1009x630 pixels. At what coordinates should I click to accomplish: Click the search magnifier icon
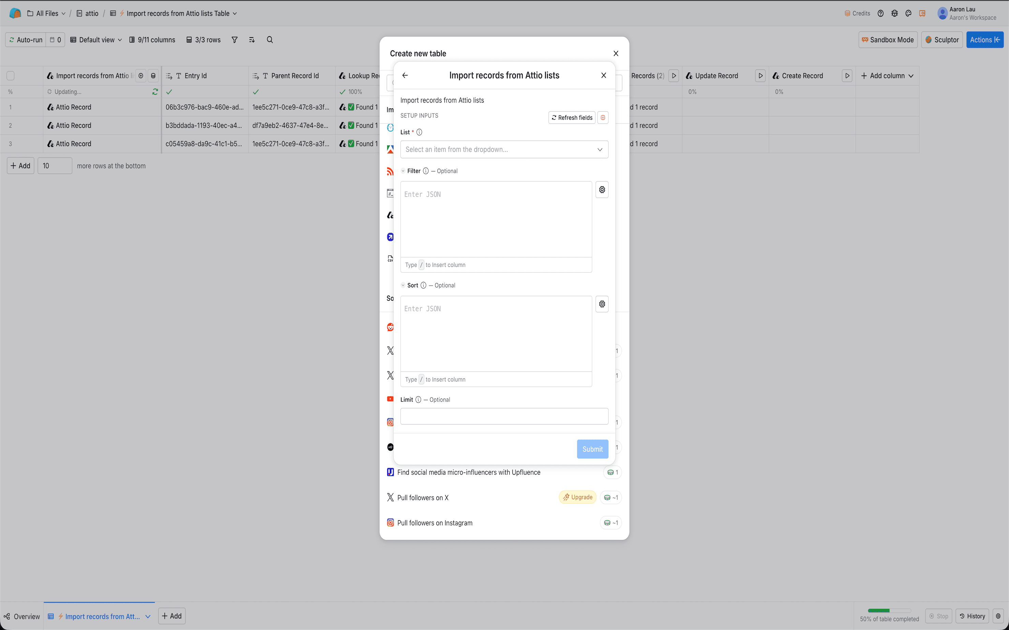(270, 40)
